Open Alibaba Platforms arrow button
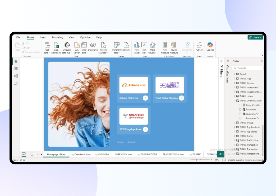 point(145,98)
